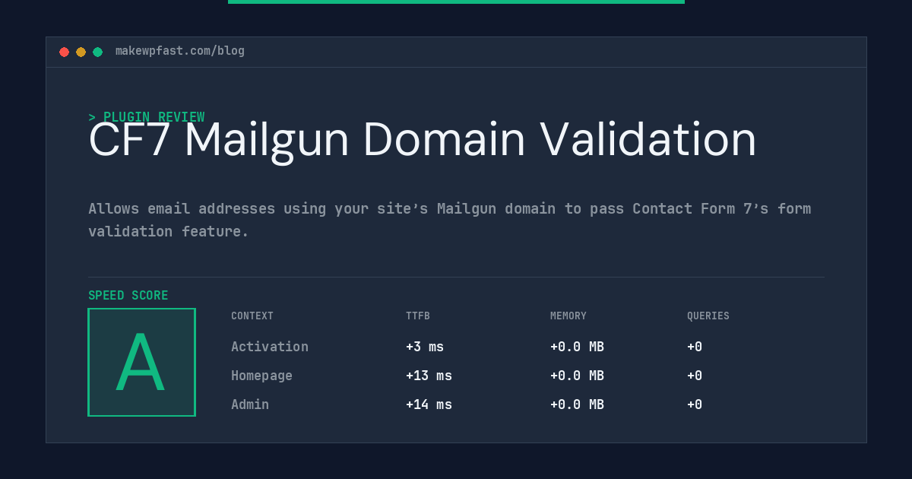Click the '> PLUGIN REVIEW' label

point(146,117)
